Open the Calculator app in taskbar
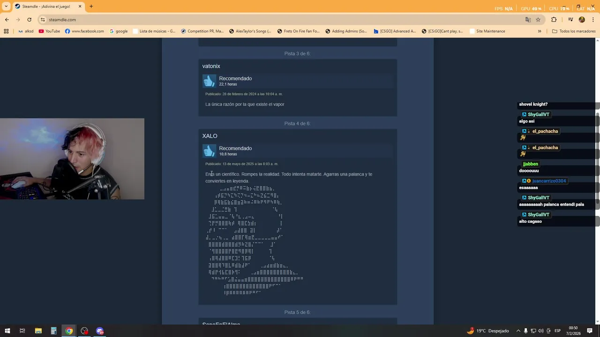 (x=53, y=331)
